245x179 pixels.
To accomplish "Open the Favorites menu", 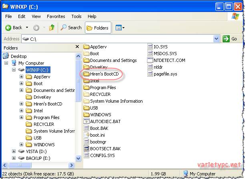I will [x=56, y=16].
